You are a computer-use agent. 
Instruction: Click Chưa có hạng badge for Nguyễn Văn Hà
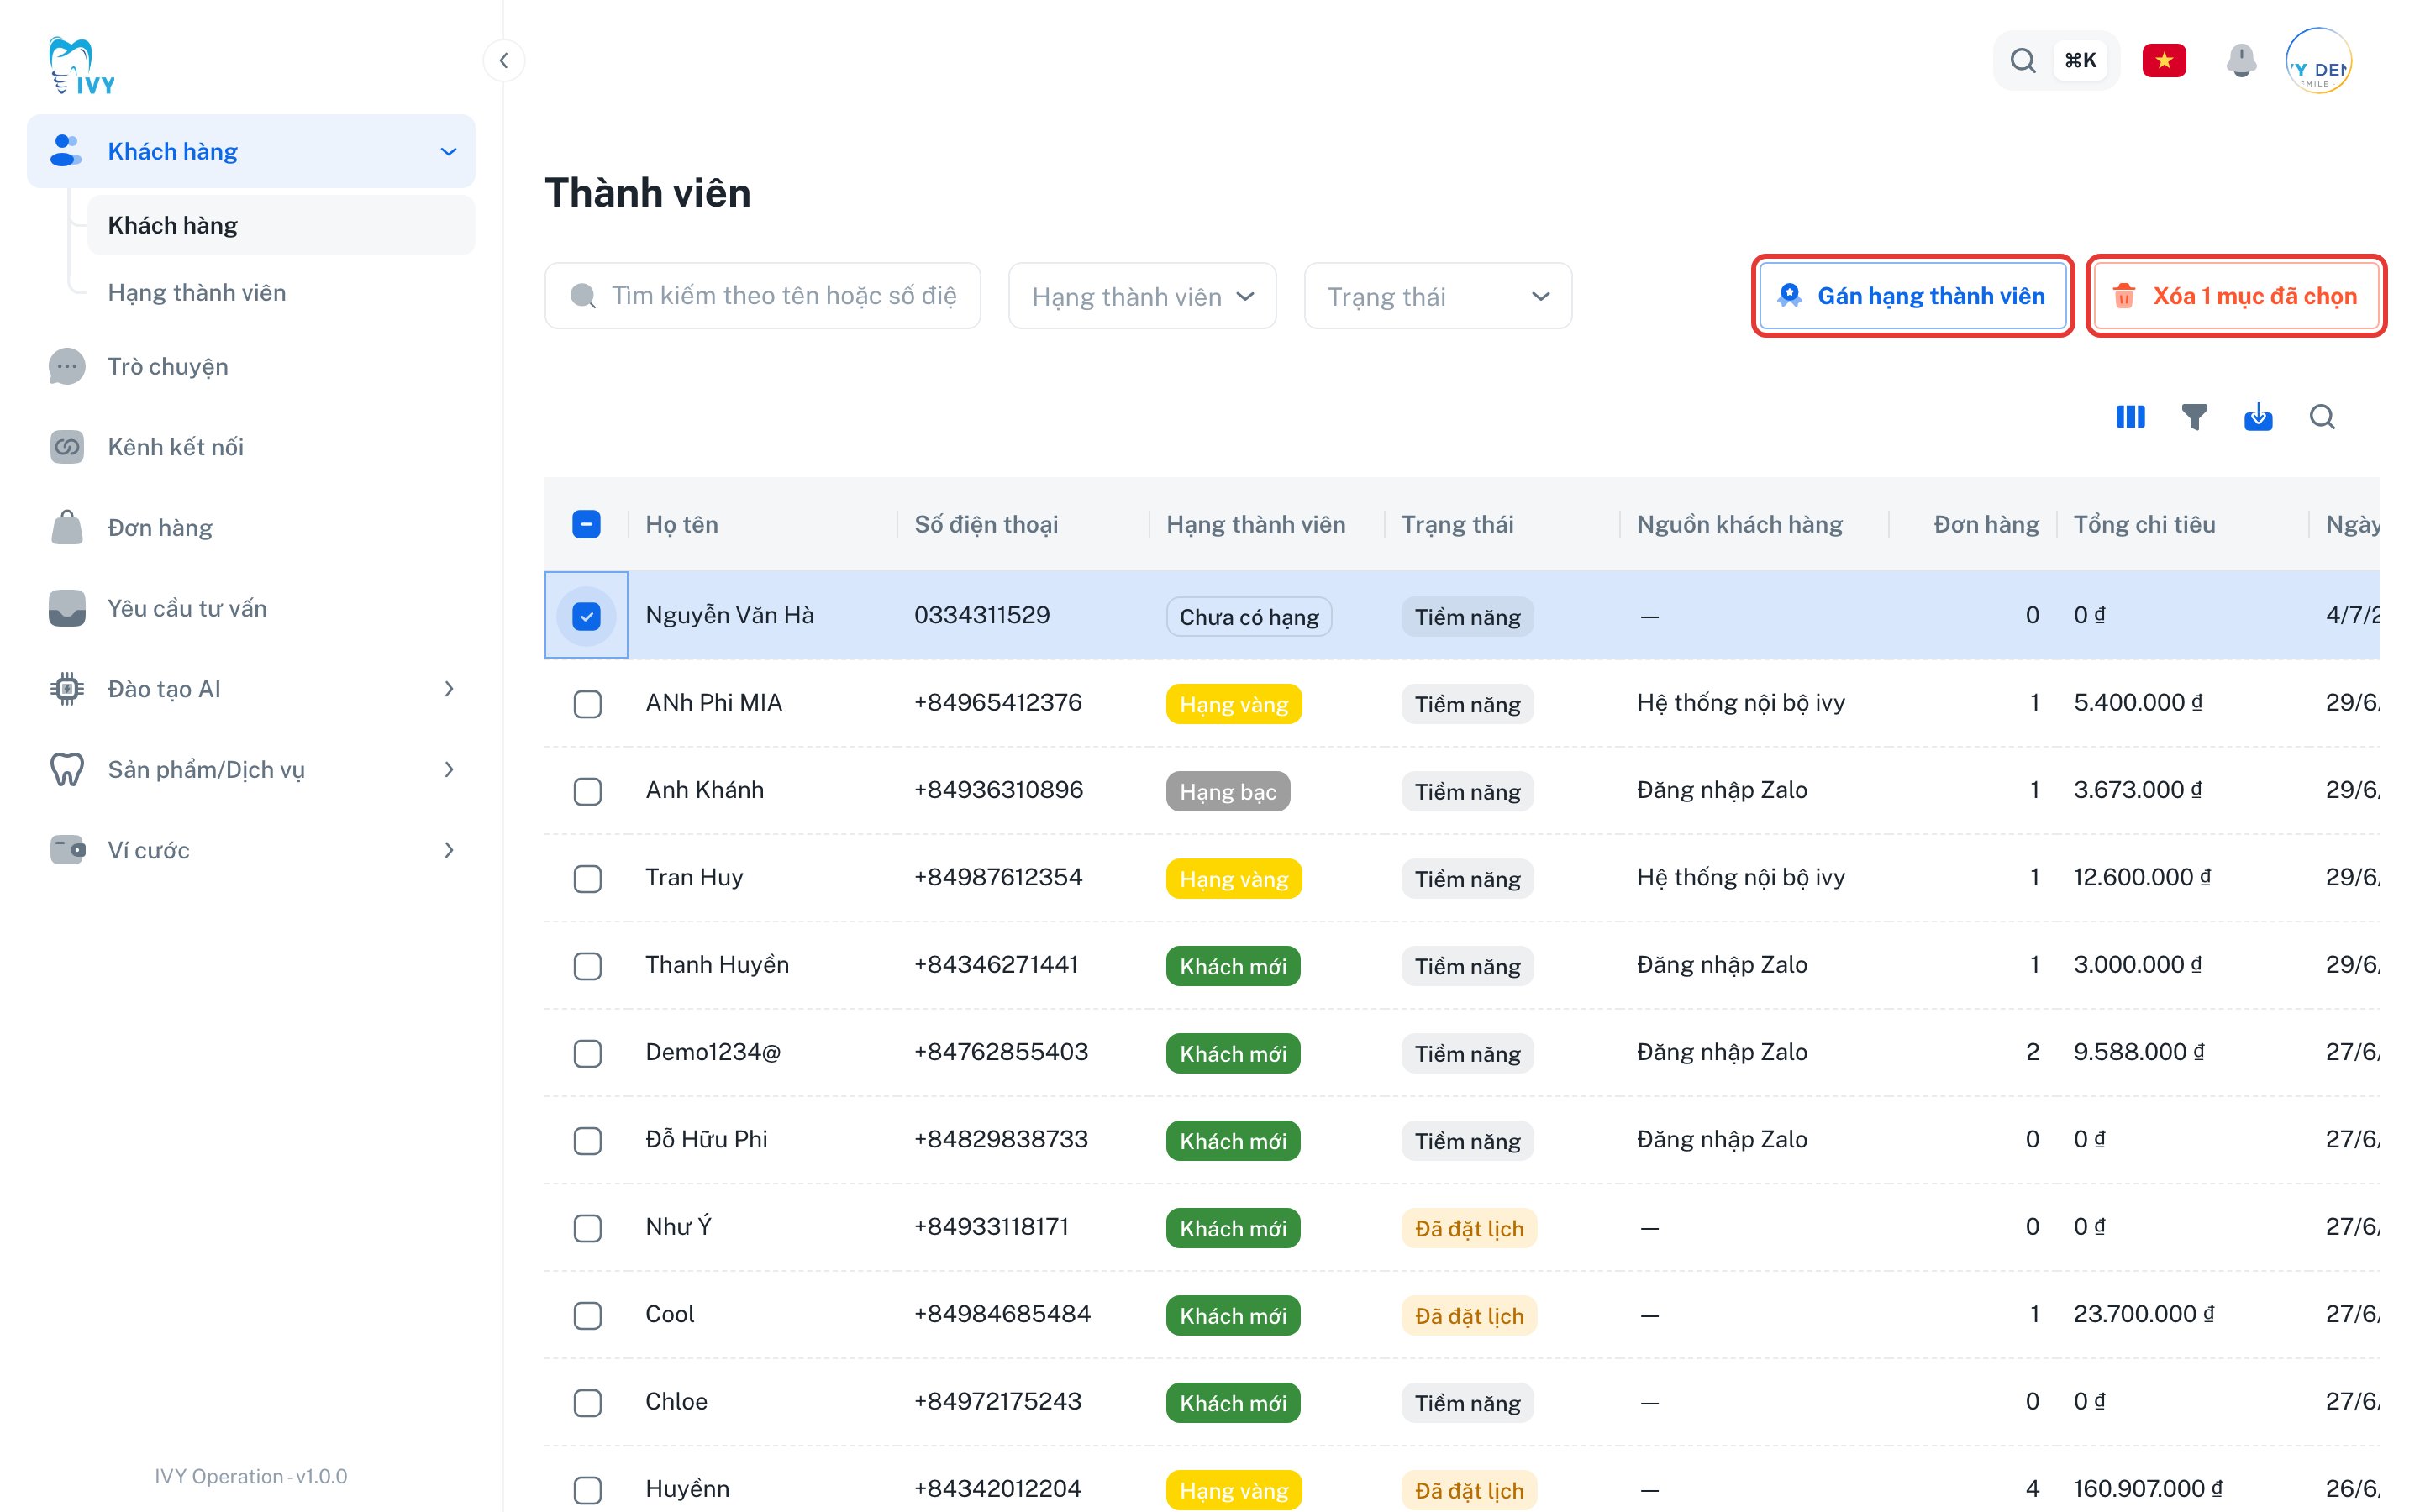[x=1249, y=616]
